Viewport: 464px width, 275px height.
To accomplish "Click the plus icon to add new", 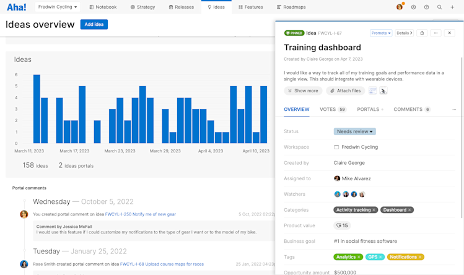I will tap(452, 7).
